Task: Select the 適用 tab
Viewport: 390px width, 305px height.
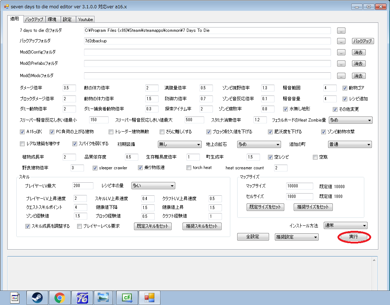Action: coord(15,19)
